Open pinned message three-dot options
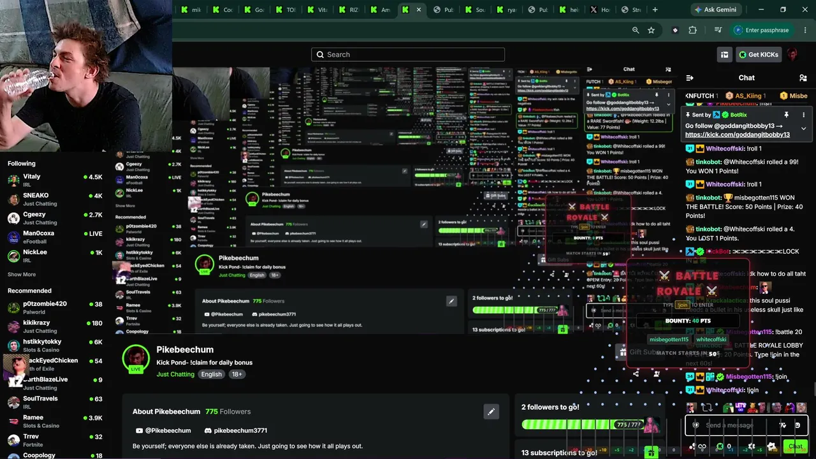Viewport: 816px width, 459px height. pos(803,115)
